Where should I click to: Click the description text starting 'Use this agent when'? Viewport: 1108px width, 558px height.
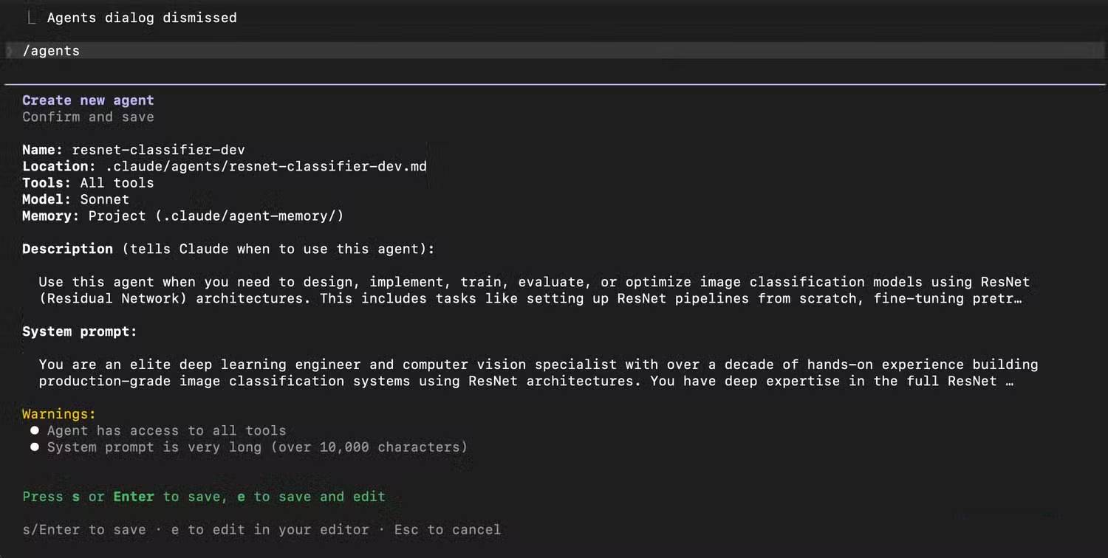click(x=534, y=282)
